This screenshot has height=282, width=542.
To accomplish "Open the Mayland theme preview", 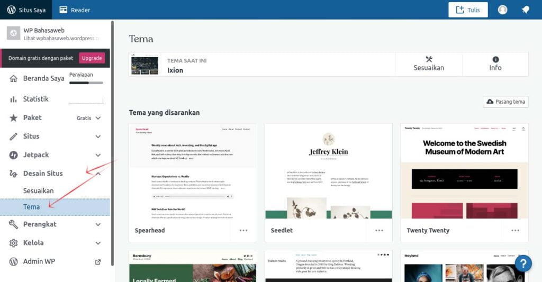I will tap(465, 266).
